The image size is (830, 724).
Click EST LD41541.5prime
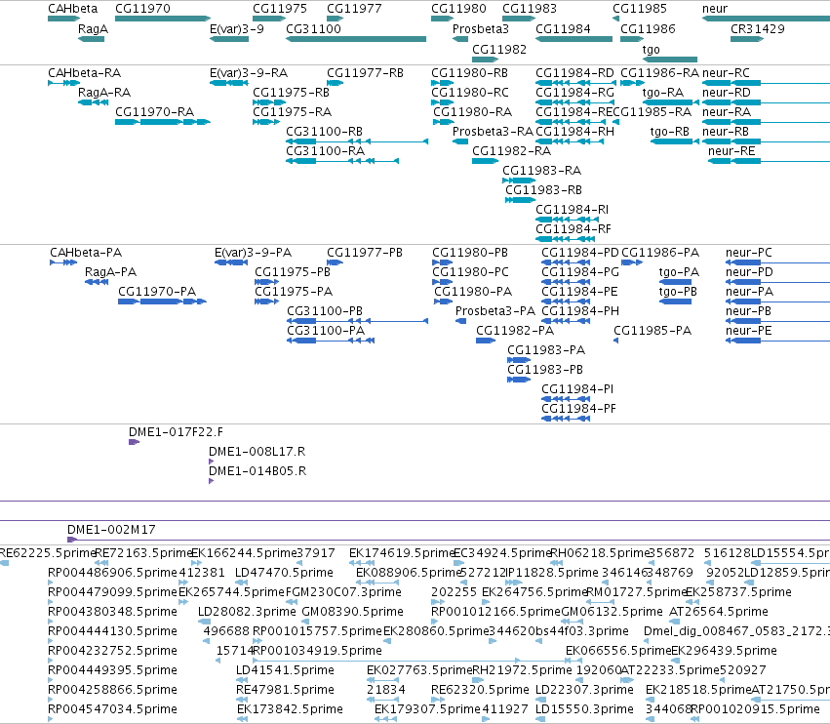(242, 680)
